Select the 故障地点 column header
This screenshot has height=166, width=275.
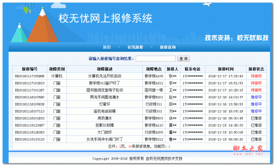tap(154, 69)
